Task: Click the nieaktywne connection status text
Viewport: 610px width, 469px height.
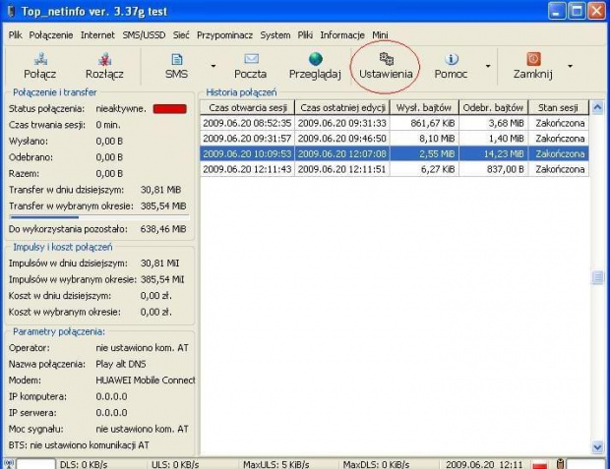Action: [121, 109]
